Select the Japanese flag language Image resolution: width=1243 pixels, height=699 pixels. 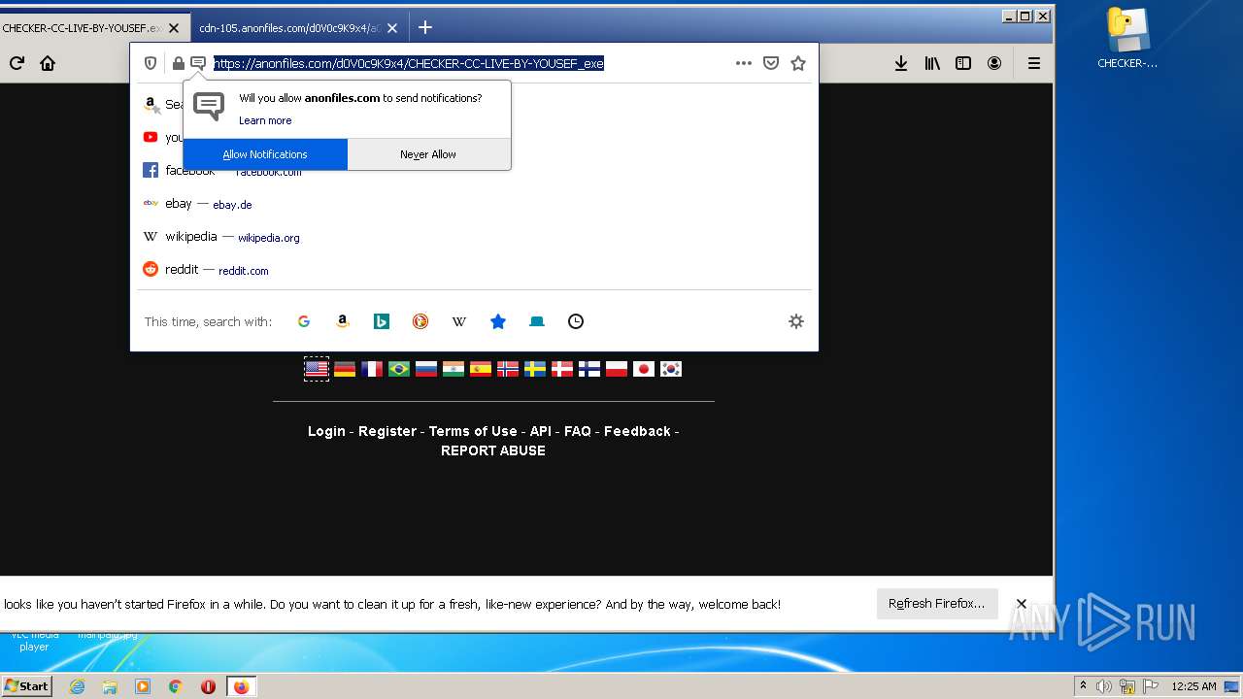644,369
